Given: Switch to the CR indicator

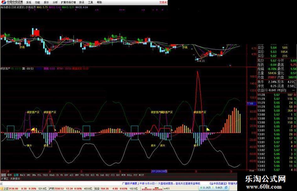Looking at the screenshot, I should tap(57, 175).
